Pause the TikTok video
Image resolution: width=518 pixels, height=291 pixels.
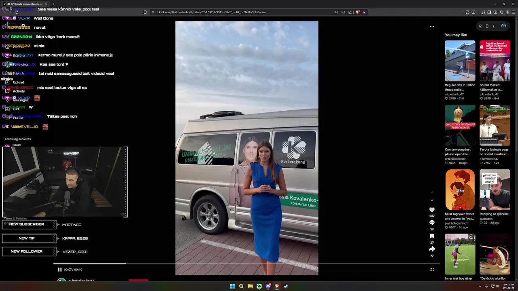(59, 270)
